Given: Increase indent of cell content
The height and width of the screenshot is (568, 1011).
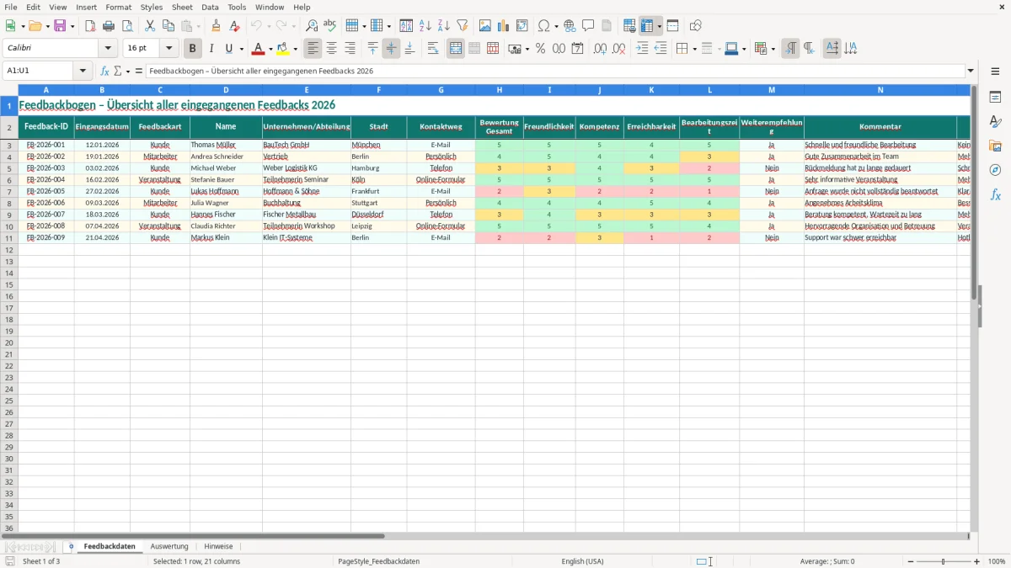Looking at the screenshot, I should [x=642, y=49].
